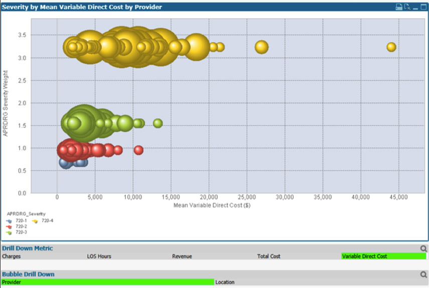Select Total Cost drill down metric
429x288 pixels.
click(268, 256)
